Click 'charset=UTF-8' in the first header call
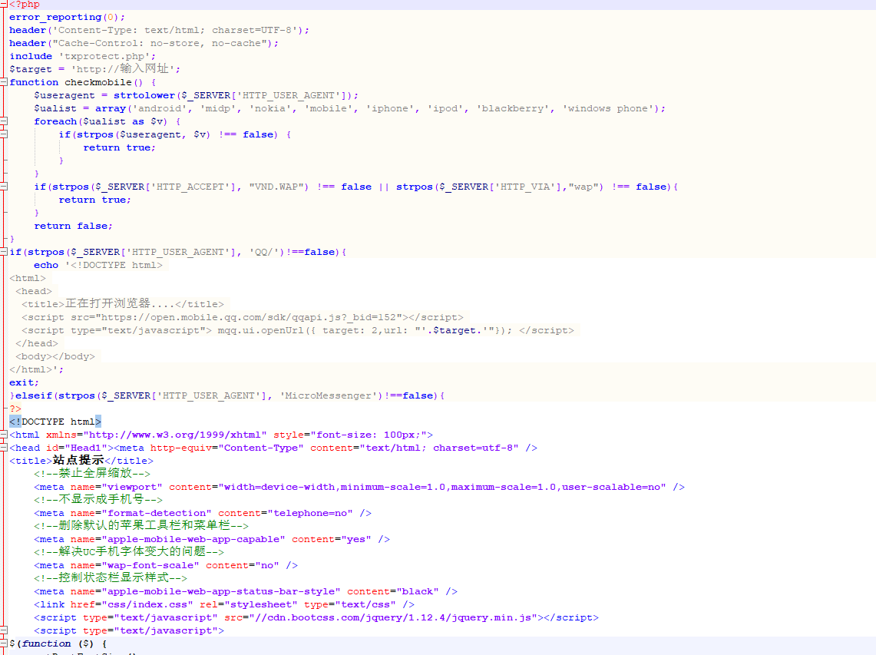Screen dimensions: 876x655 click(253, 30)
